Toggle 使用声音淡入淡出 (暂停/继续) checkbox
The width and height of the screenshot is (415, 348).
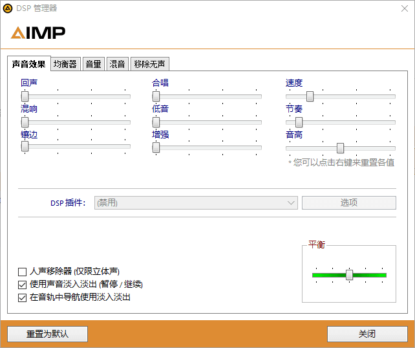tap(23, 285)
